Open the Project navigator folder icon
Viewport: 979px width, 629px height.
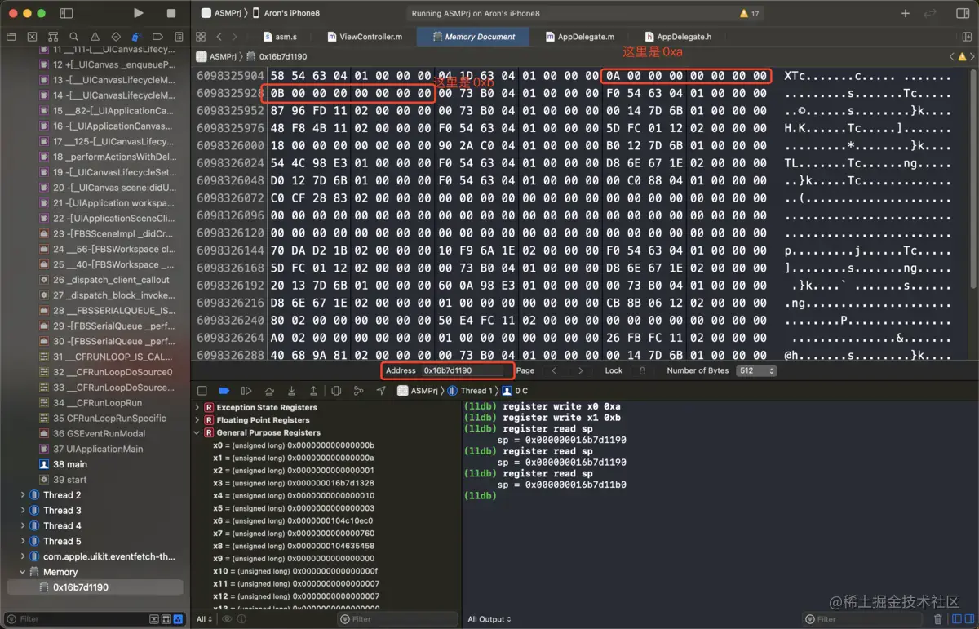11,37
